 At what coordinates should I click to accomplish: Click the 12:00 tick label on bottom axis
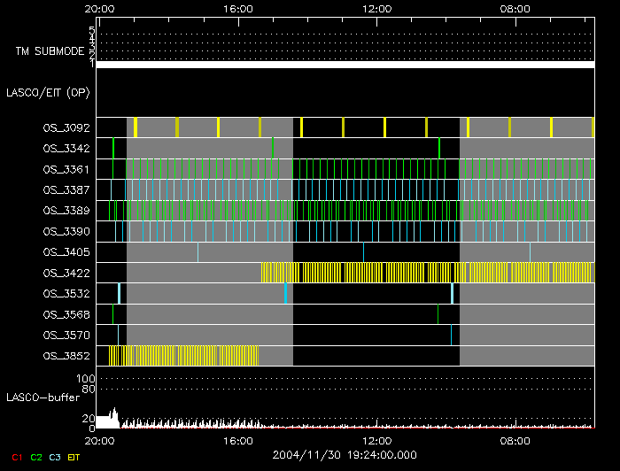[x=377, y=440]
